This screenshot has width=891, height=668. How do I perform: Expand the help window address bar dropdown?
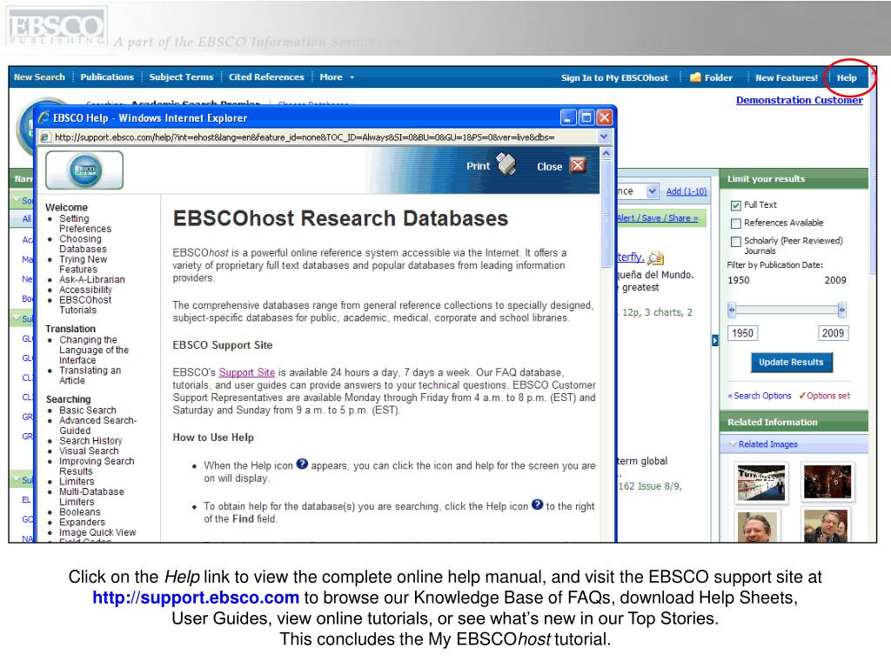pyautogui.click(x=604, y=137)
